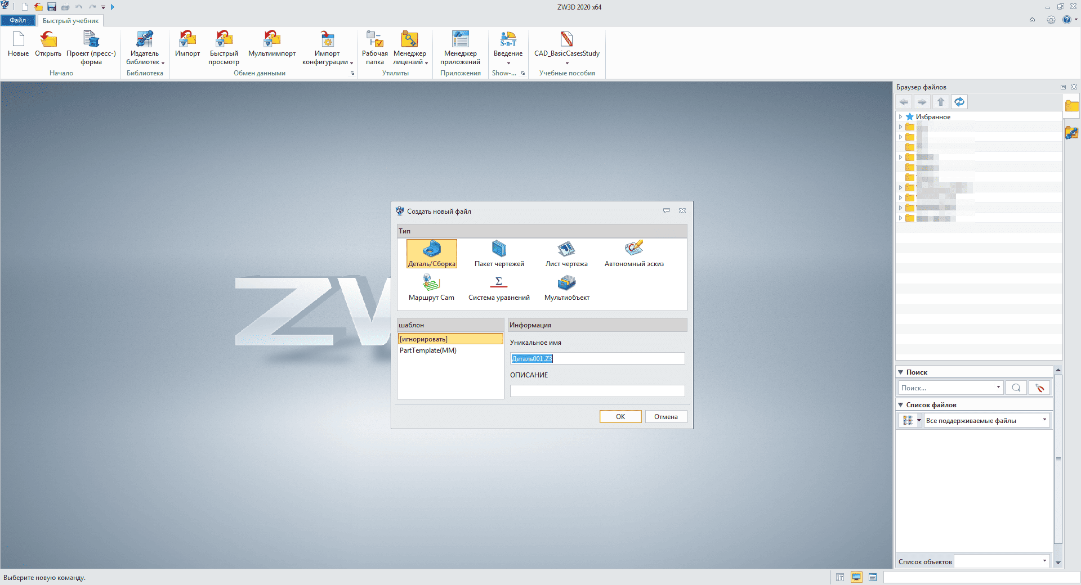
Task: Choose Автономный эскиз file type
Action: tap(634, 254)
